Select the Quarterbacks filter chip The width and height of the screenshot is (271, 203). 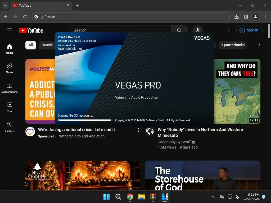click(x=233, y=45)
